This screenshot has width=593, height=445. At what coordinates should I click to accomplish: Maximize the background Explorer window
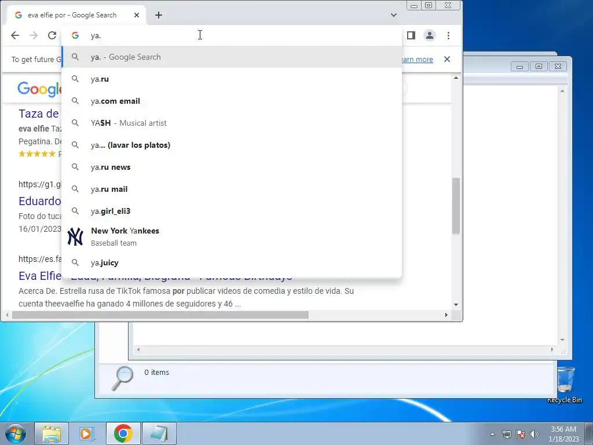pos(539,67)
